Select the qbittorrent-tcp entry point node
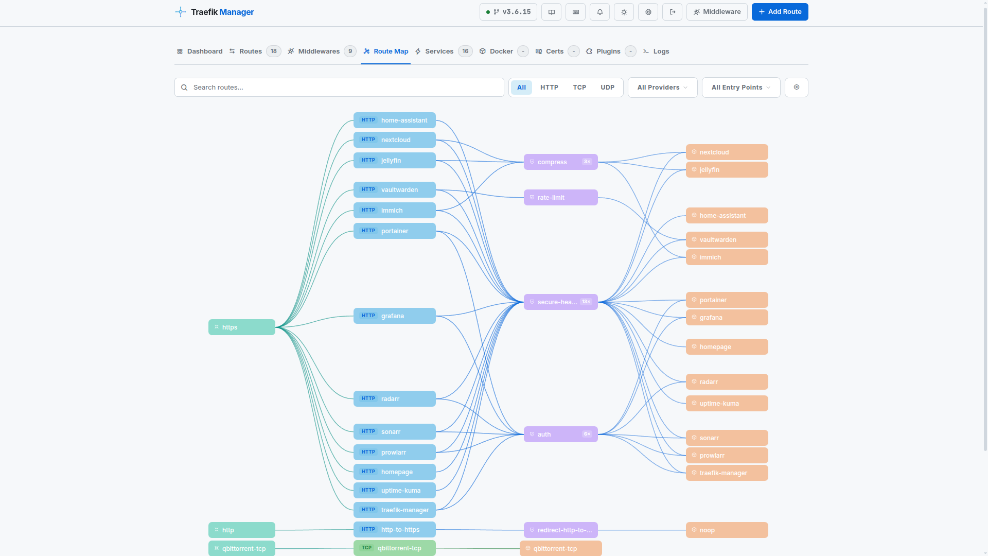The image size is (988, 556). [x=242, y=549]
